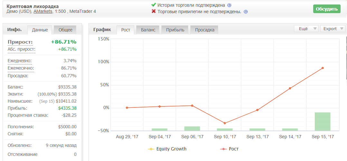Click the -$28.25 Процентная ставка value
The image size is (347, 161).
(x=68, y=115)
